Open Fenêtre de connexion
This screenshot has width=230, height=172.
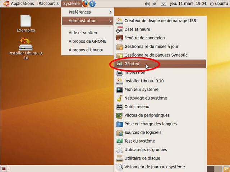point(160,38)
